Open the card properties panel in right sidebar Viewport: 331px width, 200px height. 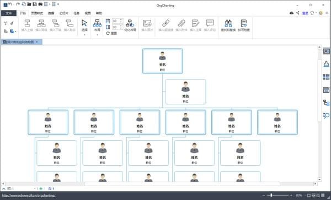coord(326,51)
